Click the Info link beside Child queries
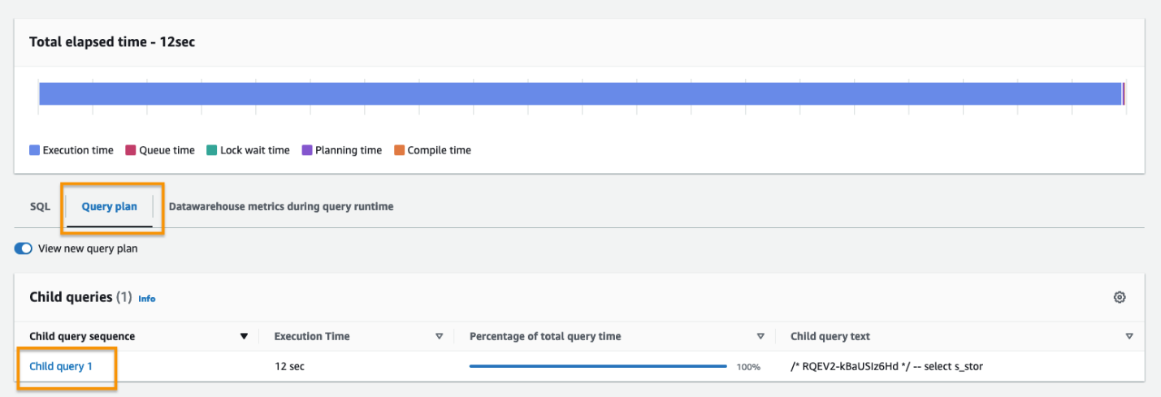Image resolution: width=1161 pixels, height=397 pixels. coord(146,299)
